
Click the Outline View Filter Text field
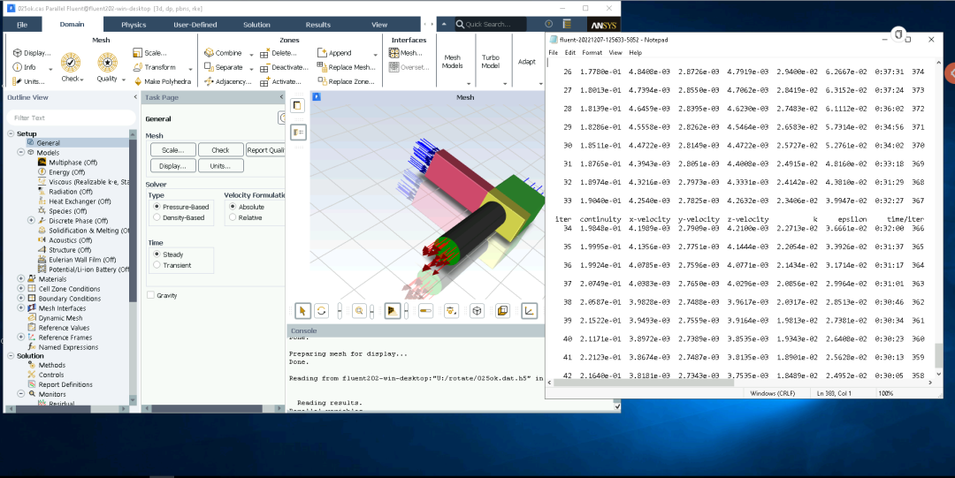coord(72,118)
